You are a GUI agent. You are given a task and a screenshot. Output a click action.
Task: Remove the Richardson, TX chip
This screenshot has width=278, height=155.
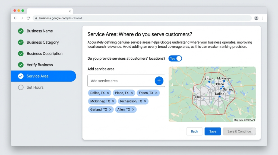click(145, 101)
